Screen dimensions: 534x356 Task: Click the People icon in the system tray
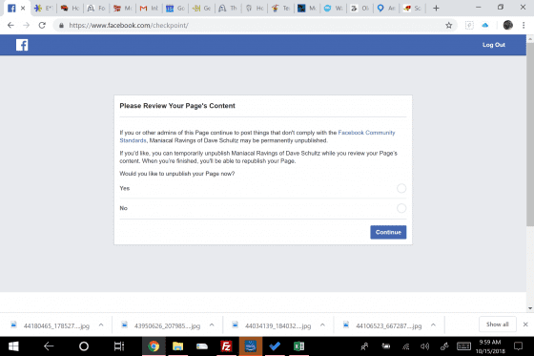[x=364, y=346]
